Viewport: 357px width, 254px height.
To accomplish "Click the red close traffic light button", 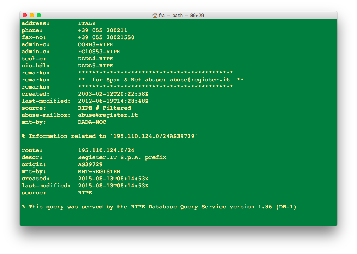I will pyautogui.click(x=24, y=15).
